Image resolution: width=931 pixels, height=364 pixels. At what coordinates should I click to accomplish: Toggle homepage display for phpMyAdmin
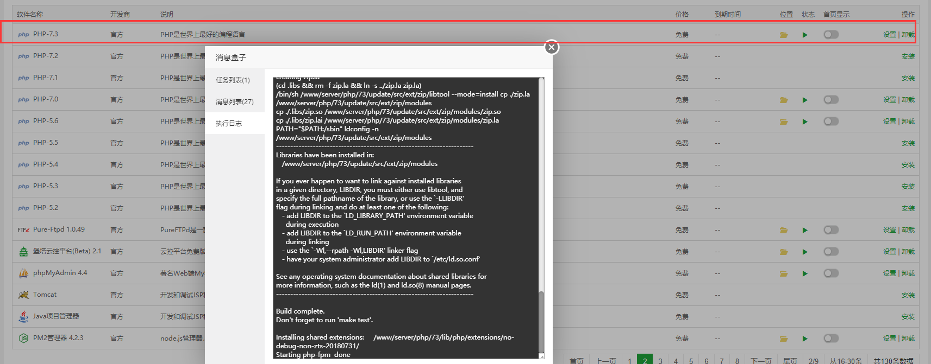(831, 273)
